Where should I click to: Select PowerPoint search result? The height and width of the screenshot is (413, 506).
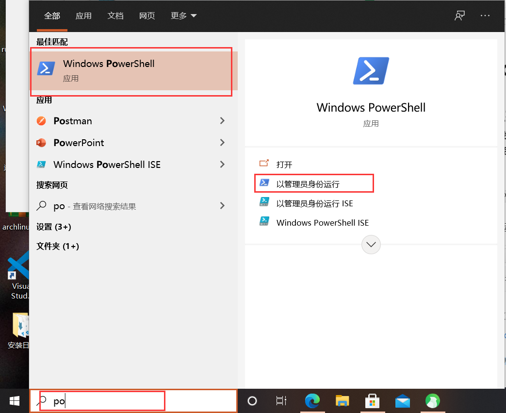tap(133, 143)
